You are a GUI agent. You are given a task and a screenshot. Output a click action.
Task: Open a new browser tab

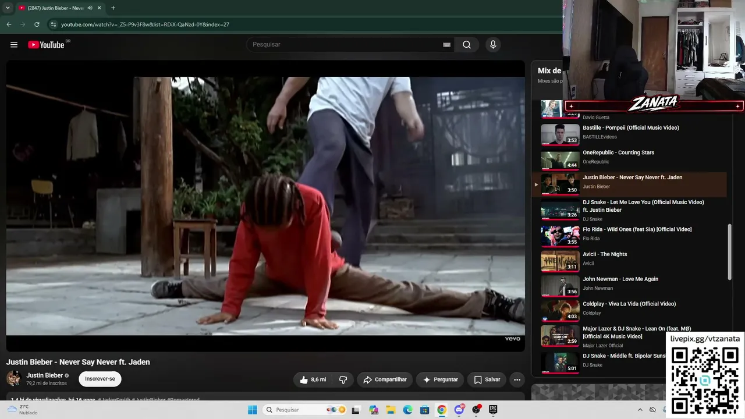pyautogui.click(x=113, y=8)
